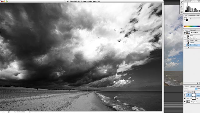Set history brush source at dimmed Gradient state
The height and width of the screenshot is (113, 200).
(185, 47)
